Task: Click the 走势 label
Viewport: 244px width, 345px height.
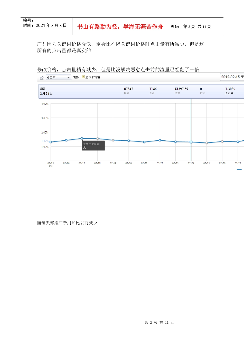Action: point(76,77)
